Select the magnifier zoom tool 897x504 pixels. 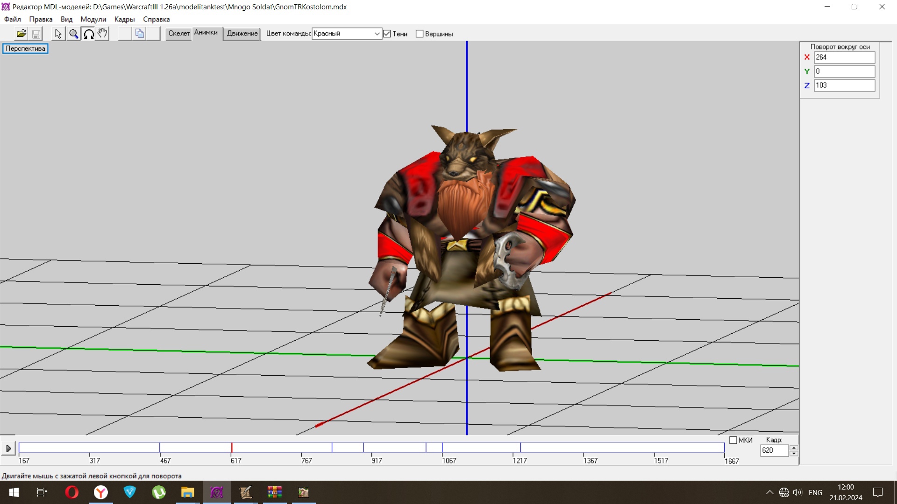(73, 34)
